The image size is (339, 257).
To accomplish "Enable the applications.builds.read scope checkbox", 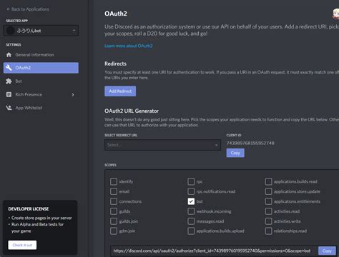I will (x=268, y=181).
